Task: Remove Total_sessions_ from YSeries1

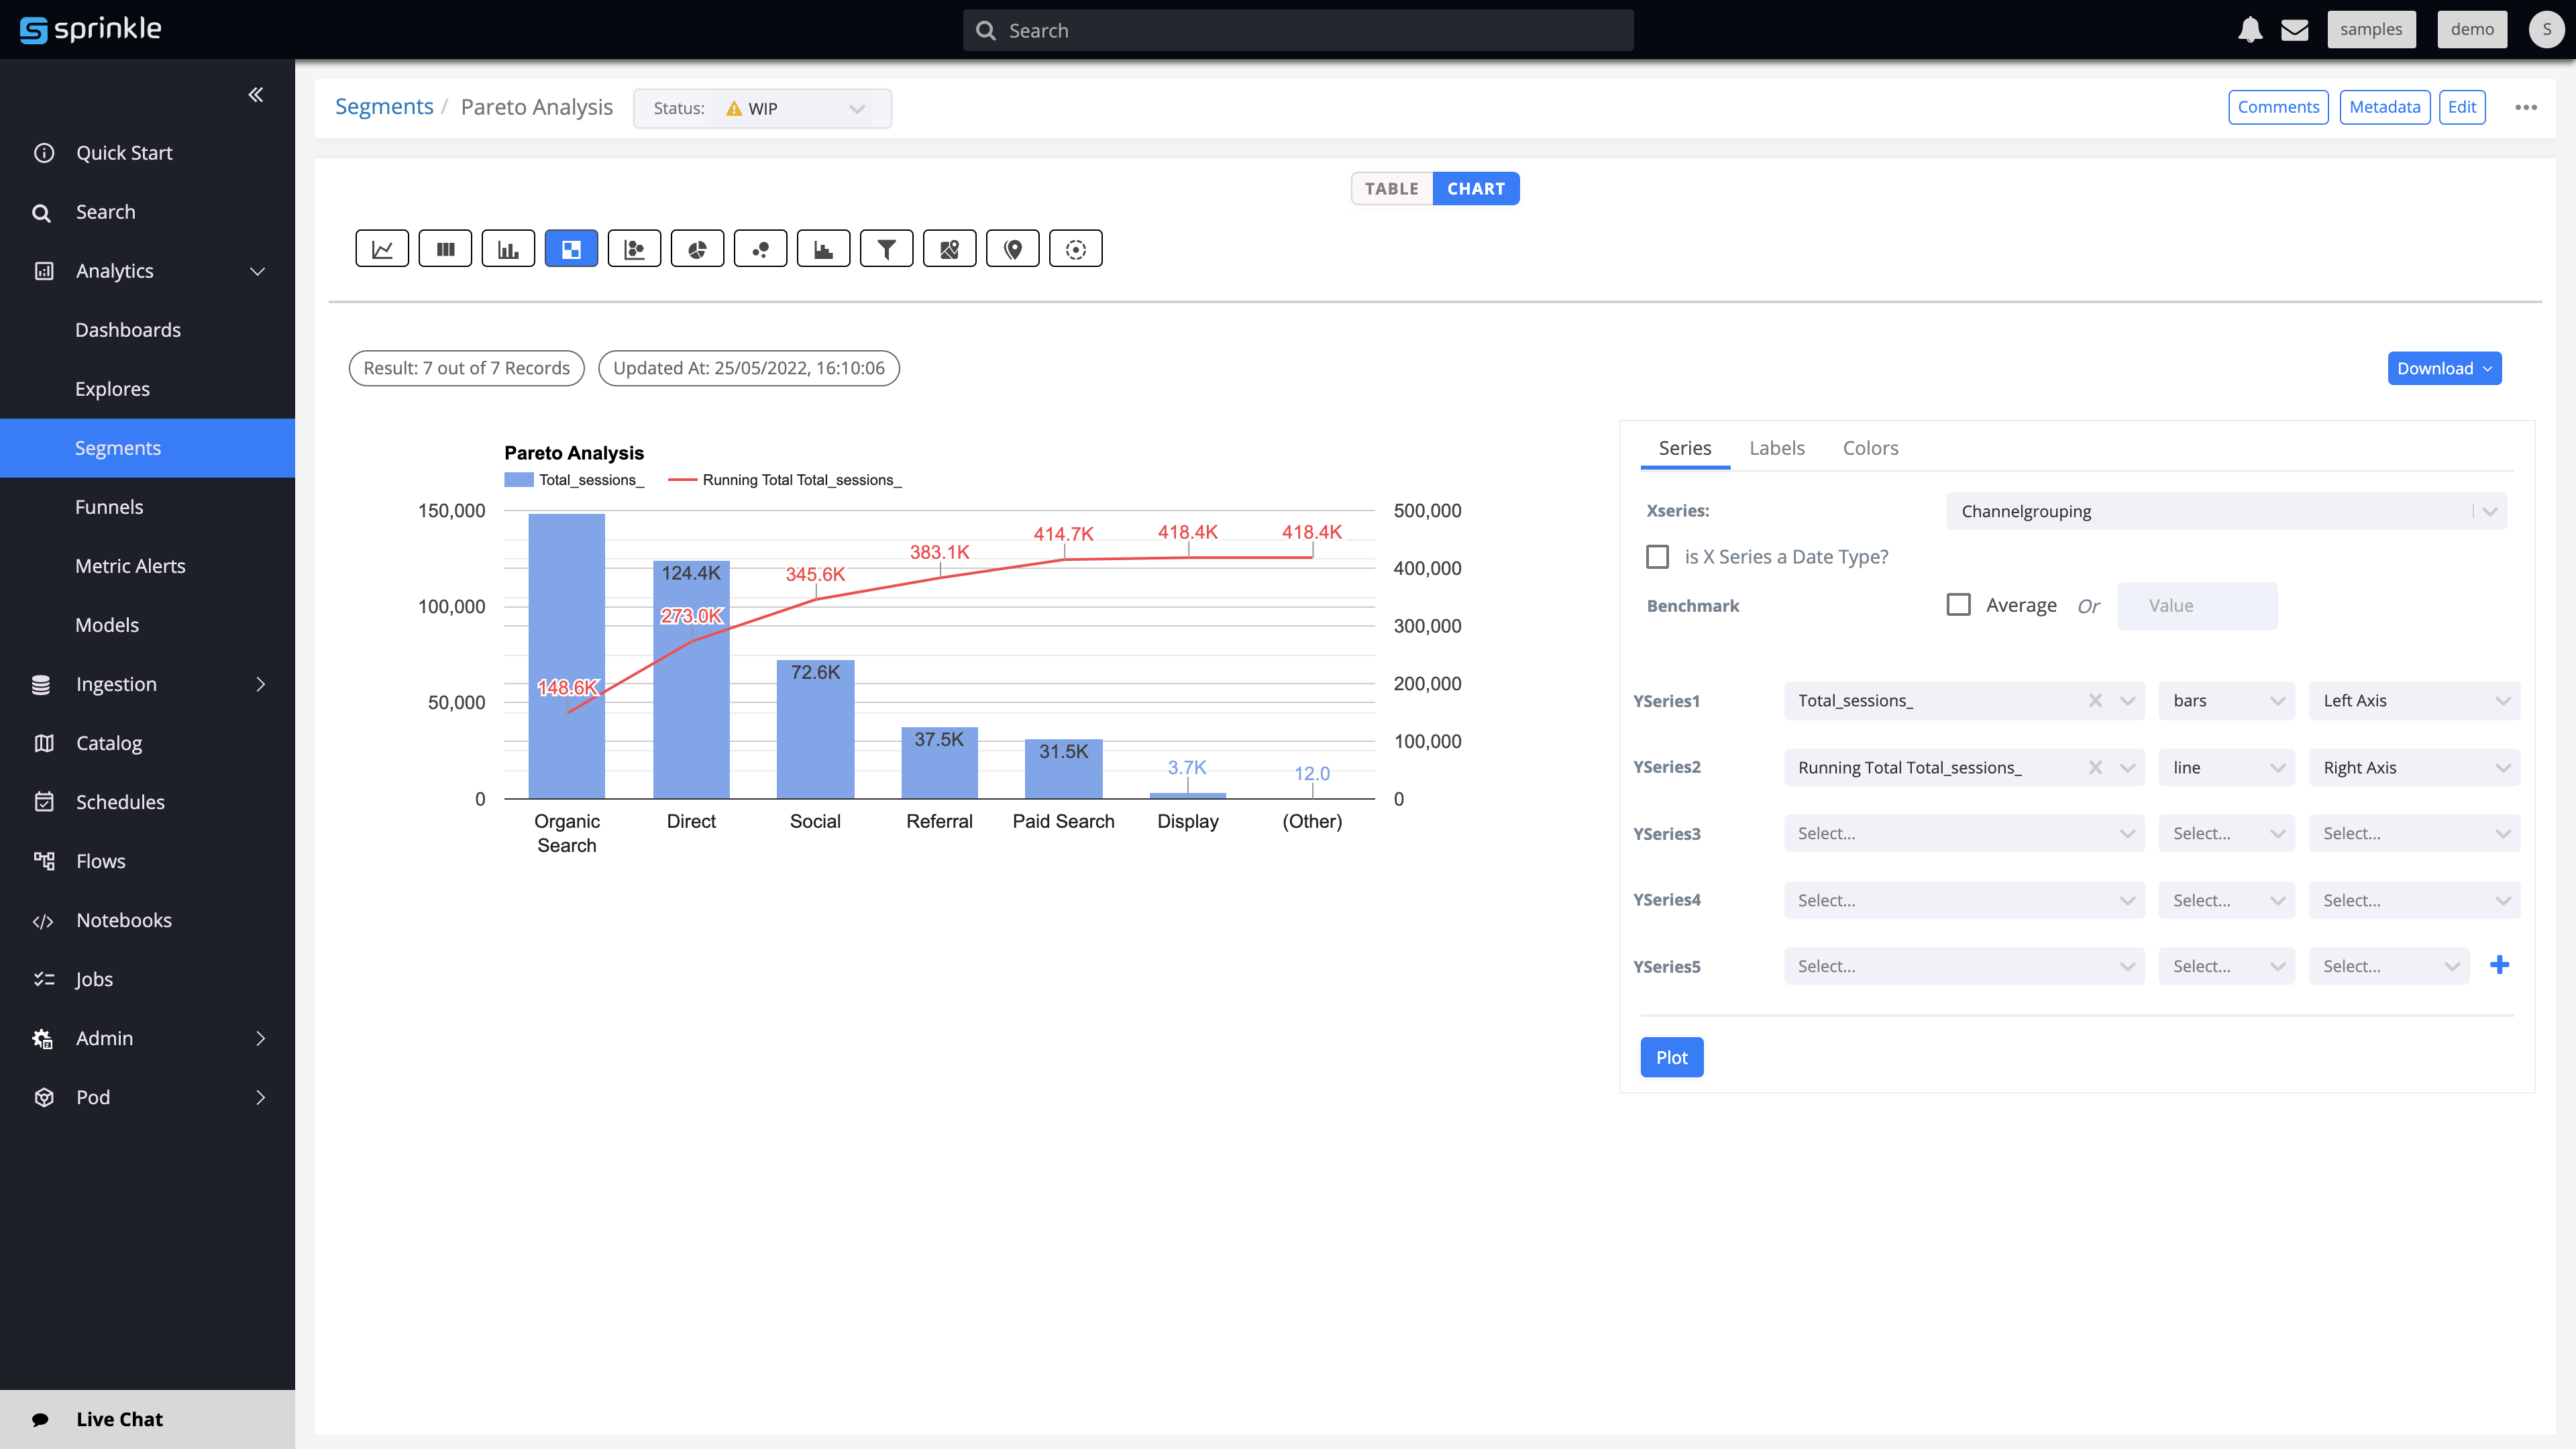Action: 2095,700
